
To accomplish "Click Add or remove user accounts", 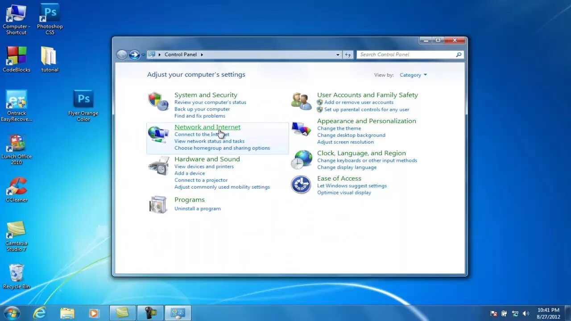I will point(359,103).
